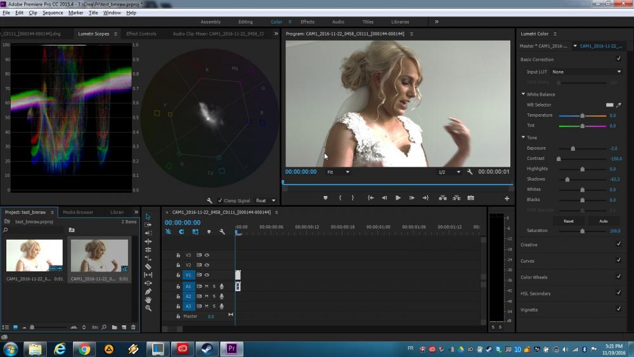Create New Bin in Project panel
The width and height of the screenshot is (634, 357).
pyautogui.click(x=114, y=327)
